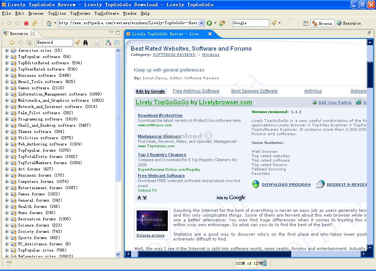Open the TopSoftware menu

click(106, 14)
